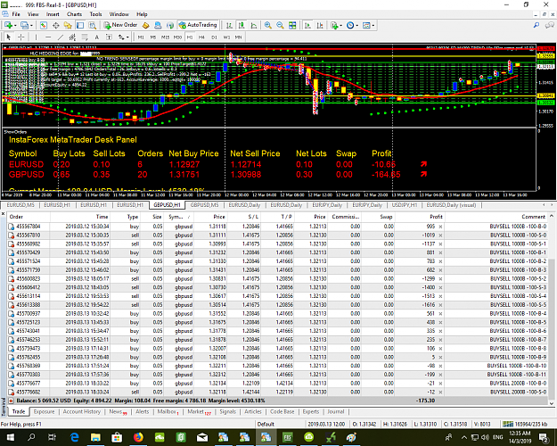Toggle Bar Chart display mode
Screen dimensions: 557x446
[229, 25]
